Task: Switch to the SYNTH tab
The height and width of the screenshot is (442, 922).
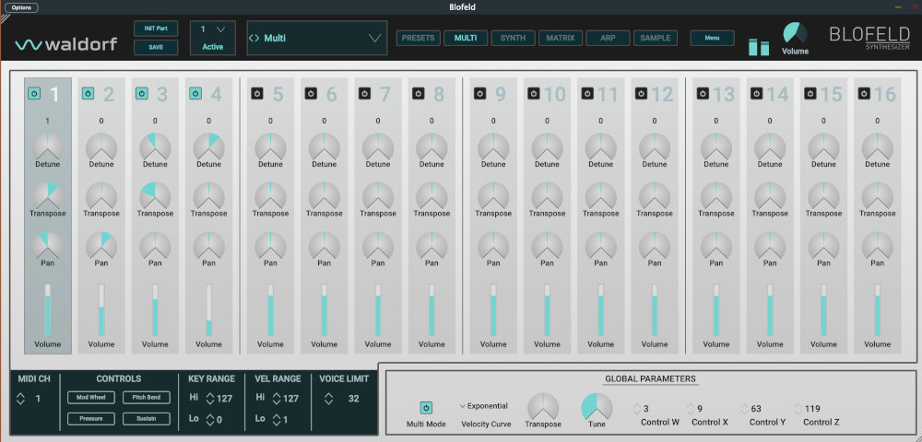Action: point(514,39)
